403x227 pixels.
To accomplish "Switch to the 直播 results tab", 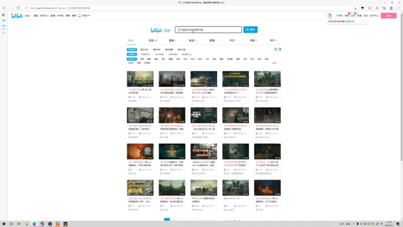I will coord(213,40).
